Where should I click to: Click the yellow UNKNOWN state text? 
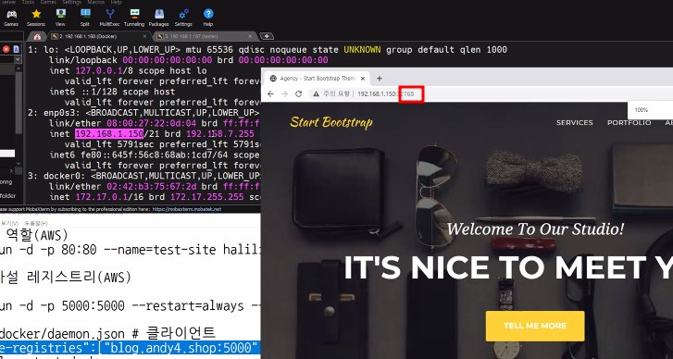tap(362, 50)
